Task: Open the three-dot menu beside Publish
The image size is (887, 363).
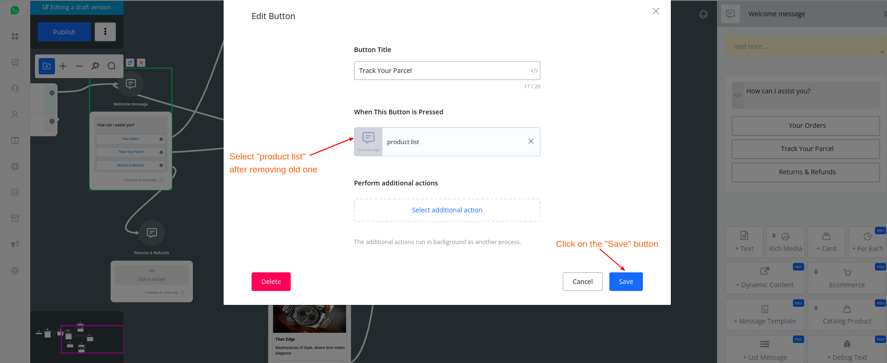Action: (x=105, y=32)
